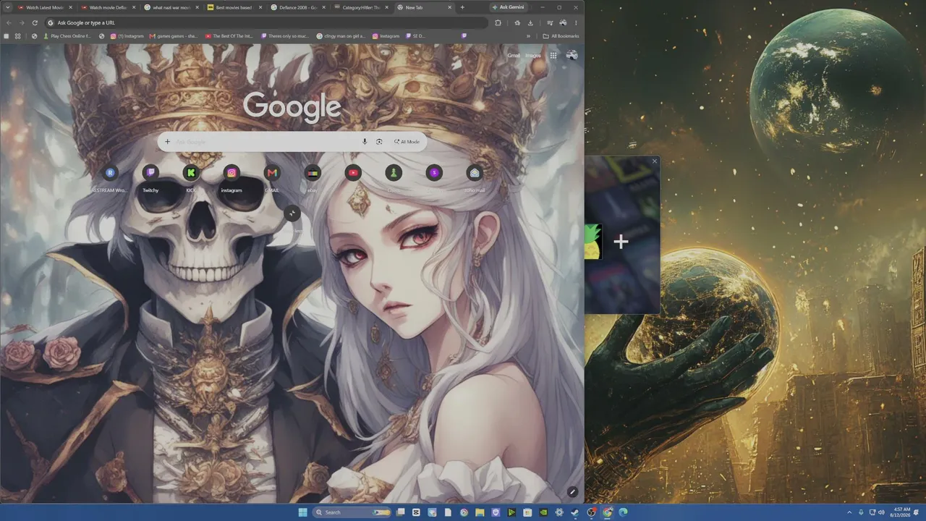The image size is (926, 521).
Task: Open a new browser tab
Action: tap(462, 7)
